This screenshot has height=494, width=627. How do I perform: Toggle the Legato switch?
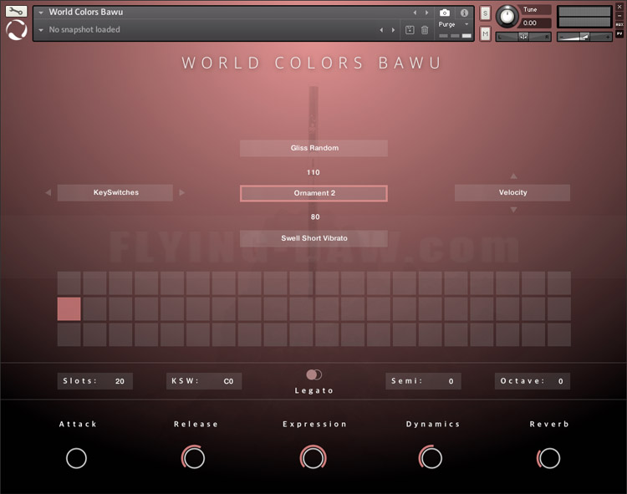tap(313, 374)
